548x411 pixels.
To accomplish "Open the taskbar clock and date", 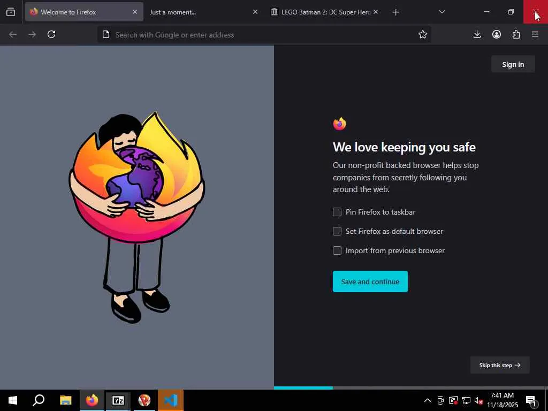I will [502, 400].
